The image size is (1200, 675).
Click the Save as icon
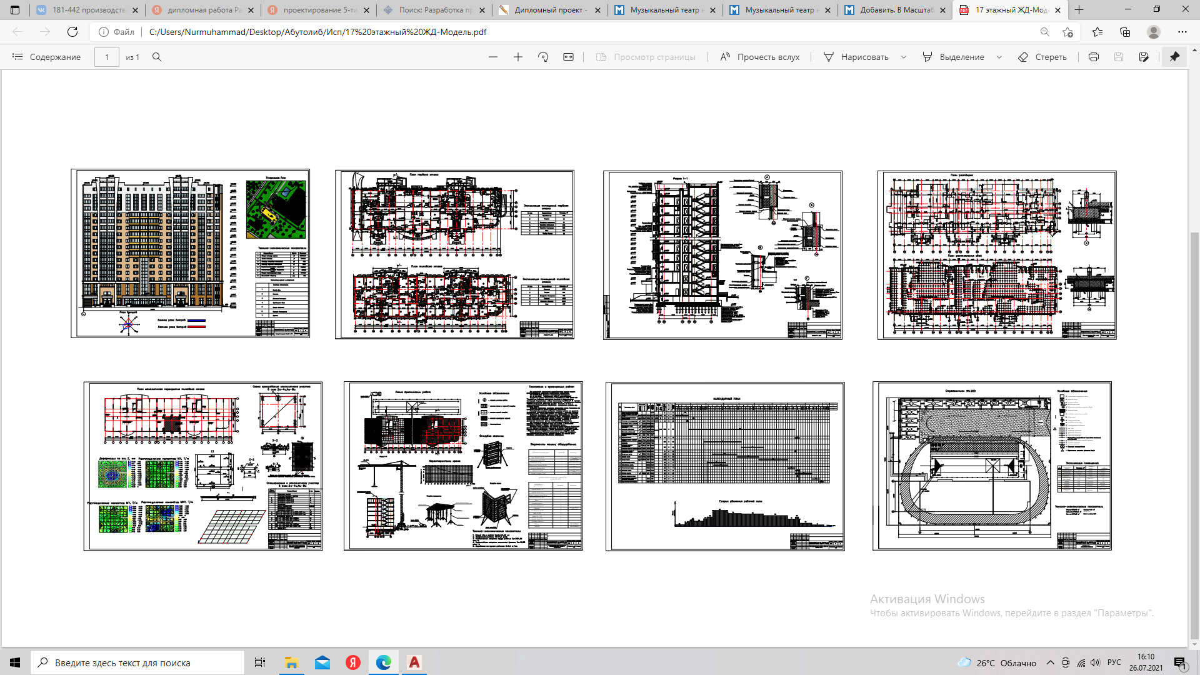point(1144,57)
